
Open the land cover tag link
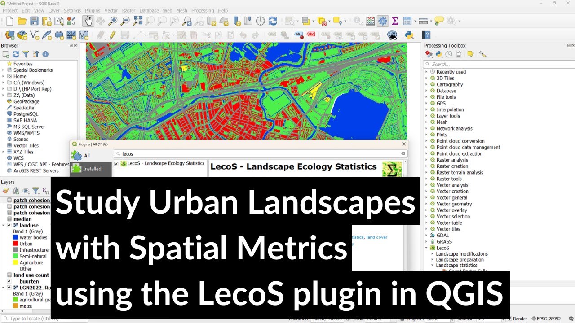pyautogui.click(x=376, y=237)
